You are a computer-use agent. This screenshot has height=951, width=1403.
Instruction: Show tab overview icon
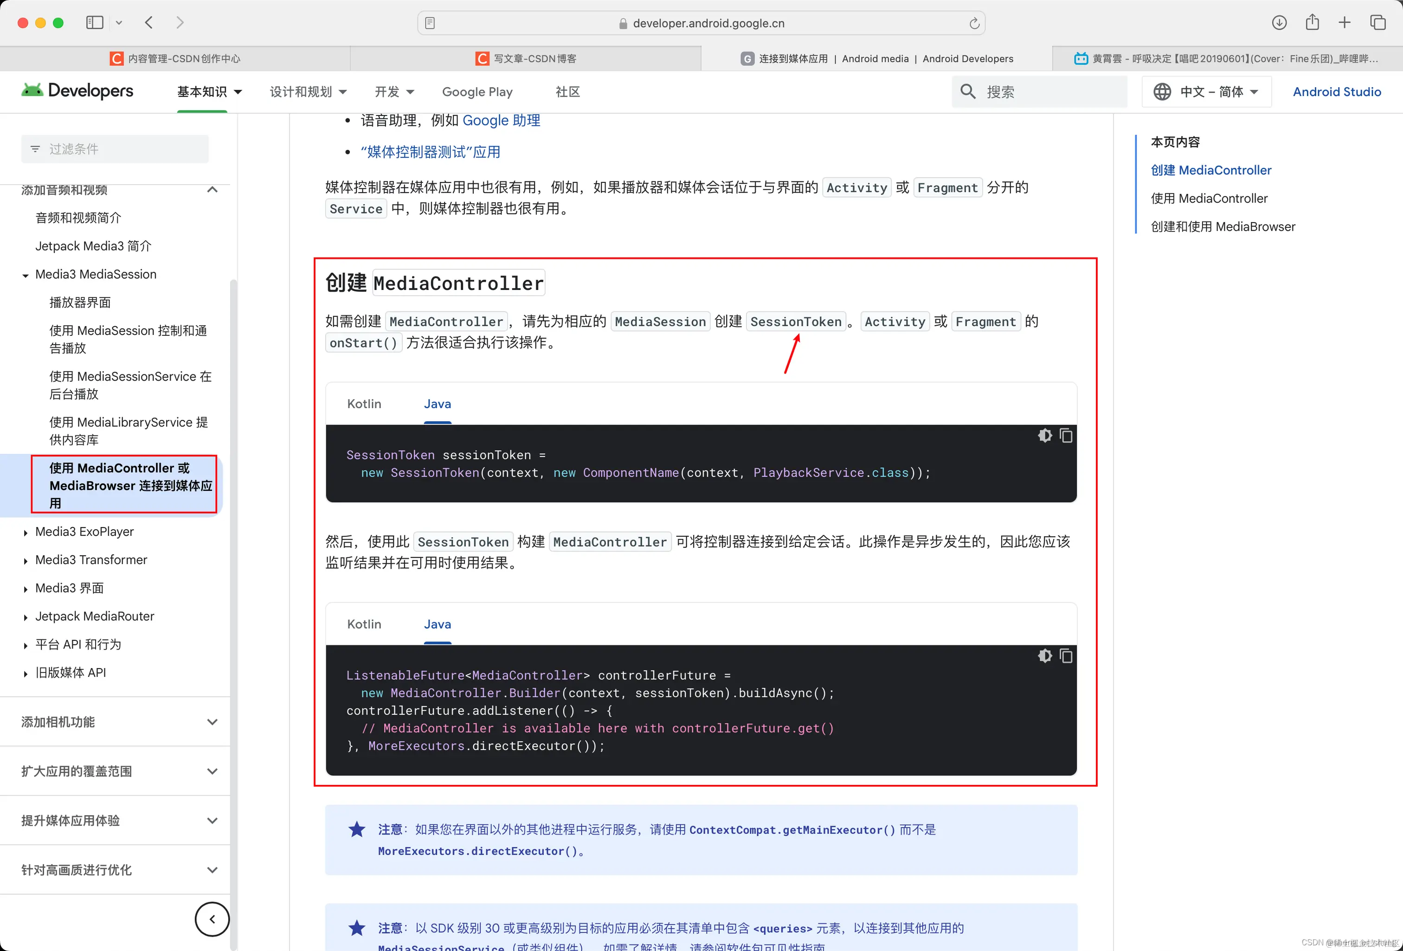click(1377, 23)
